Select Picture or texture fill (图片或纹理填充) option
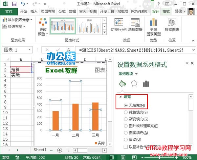 tap(126, 126)
